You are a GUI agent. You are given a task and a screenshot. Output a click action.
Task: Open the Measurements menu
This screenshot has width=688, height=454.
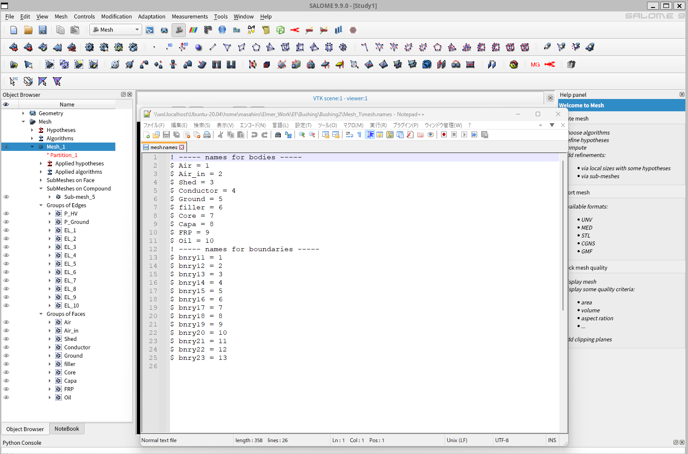189,17
